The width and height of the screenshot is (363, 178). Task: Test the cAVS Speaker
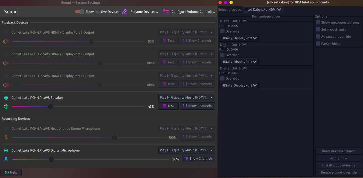pyautogui.click(x=168, y=106)
